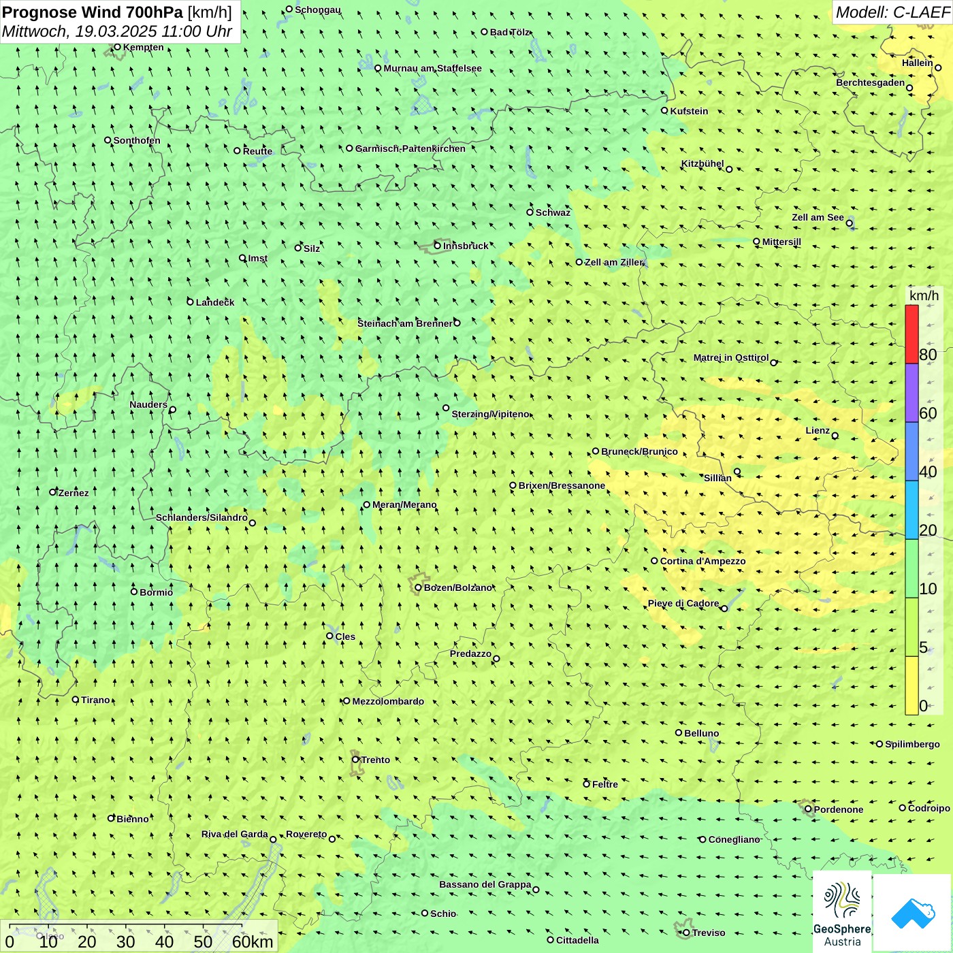Viewport: 953px width, 953px height.
Task: Select the Bormio city label
Action: (156, 592)
